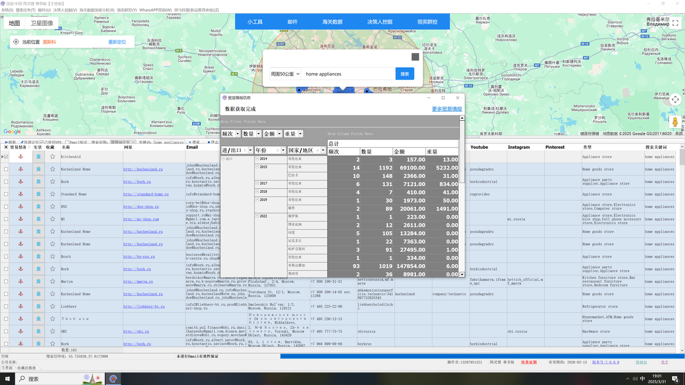
Task: Uncheck the KitchenAid row checkbox
Action: 6,157
